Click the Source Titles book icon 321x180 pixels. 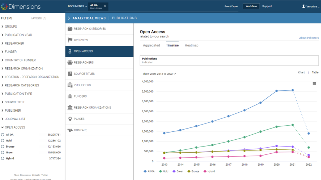(70, 74)
